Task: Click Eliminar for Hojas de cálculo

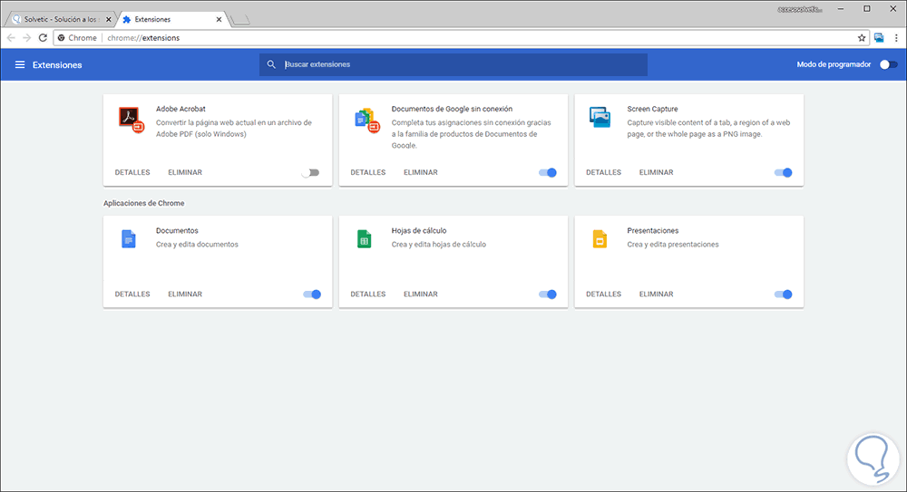Action: [420, 294]
